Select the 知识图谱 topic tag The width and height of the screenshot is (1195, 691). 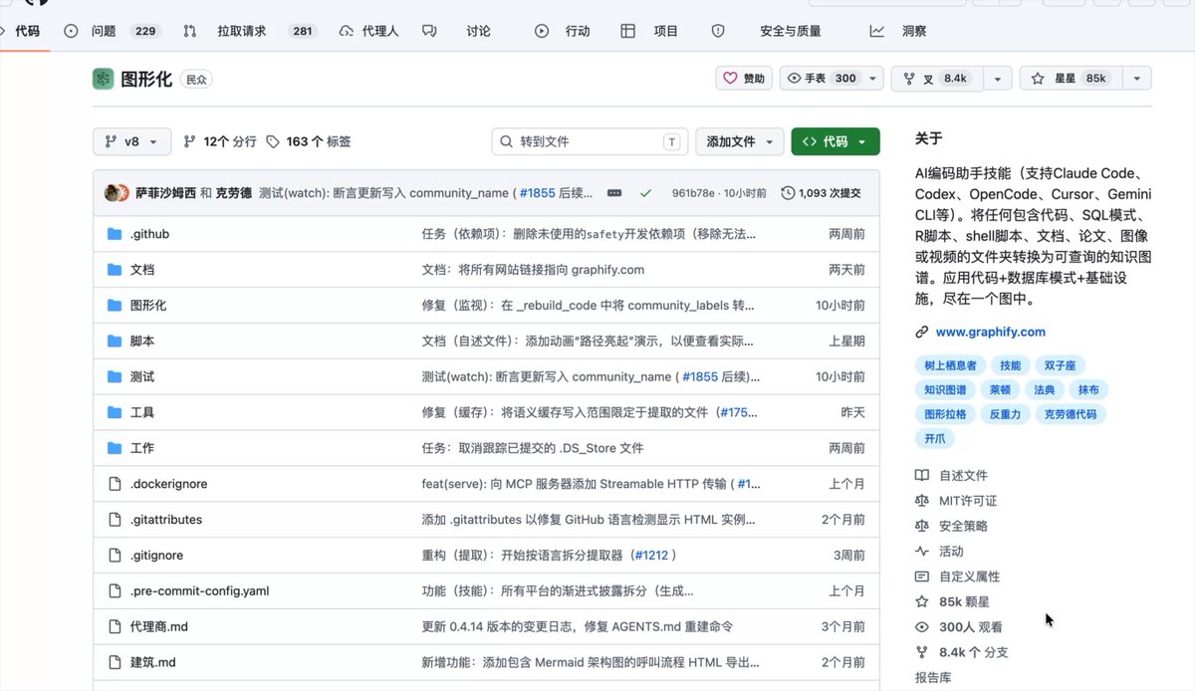pos(945,390)
